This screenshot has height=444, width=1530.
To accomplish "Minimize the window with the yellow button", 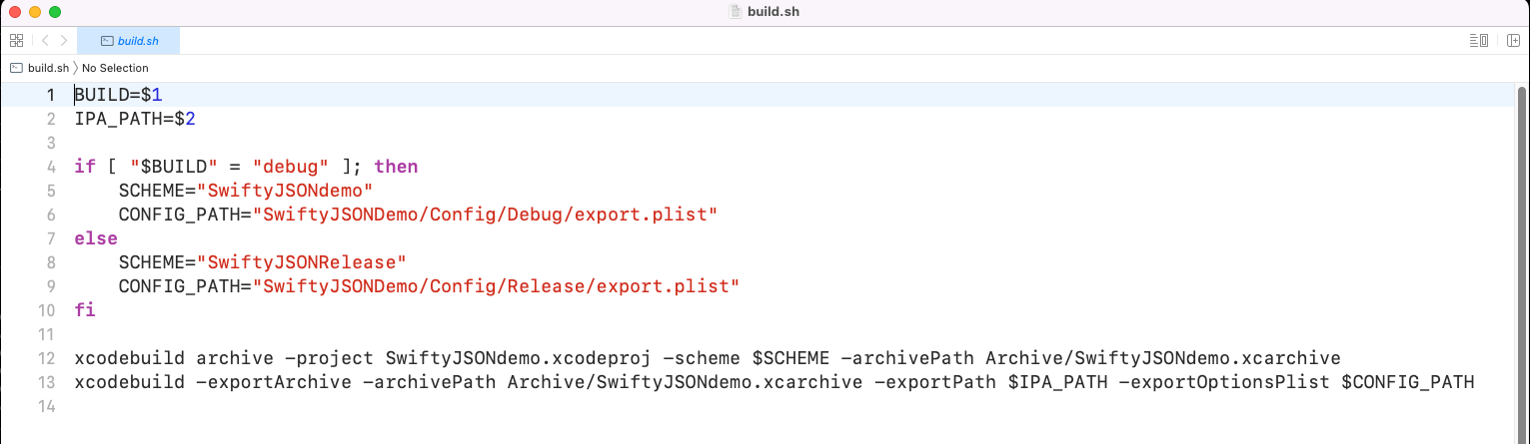I will (x=34, y=12).
